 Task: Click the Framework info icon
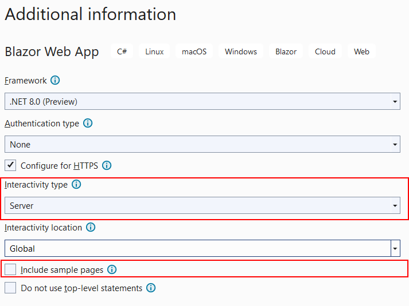point(55,80)
